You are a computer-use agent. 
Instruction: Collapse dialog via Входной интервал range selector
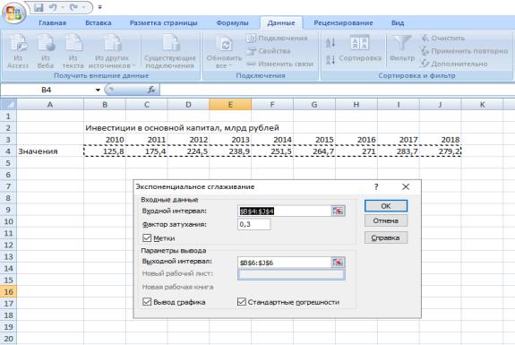click(338, 211)
